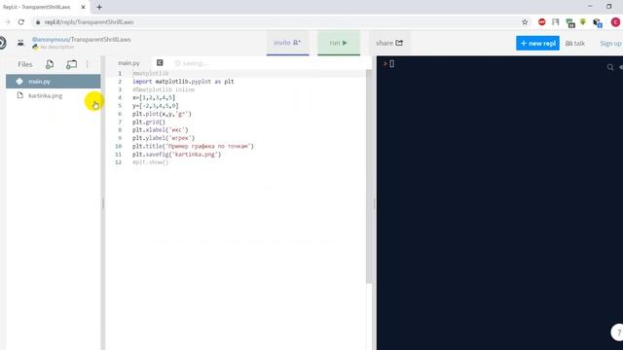The height and width of the screenshot is (350, 623).
Task: Click the editor layout icon beside main.py tab
Action: coord(160,62)
